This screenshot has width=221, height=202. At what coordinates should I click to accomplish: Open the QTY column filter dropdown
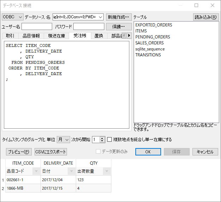[x=106, y=171]
